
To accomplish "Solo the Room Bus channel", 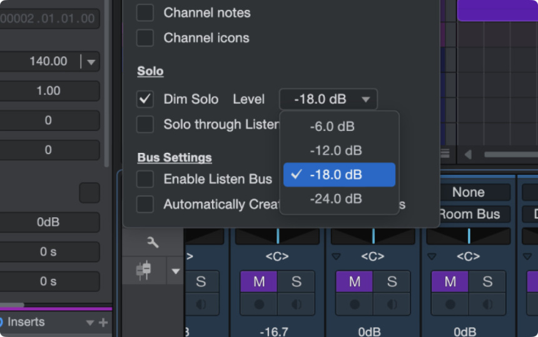I will [x=487, y=281].
